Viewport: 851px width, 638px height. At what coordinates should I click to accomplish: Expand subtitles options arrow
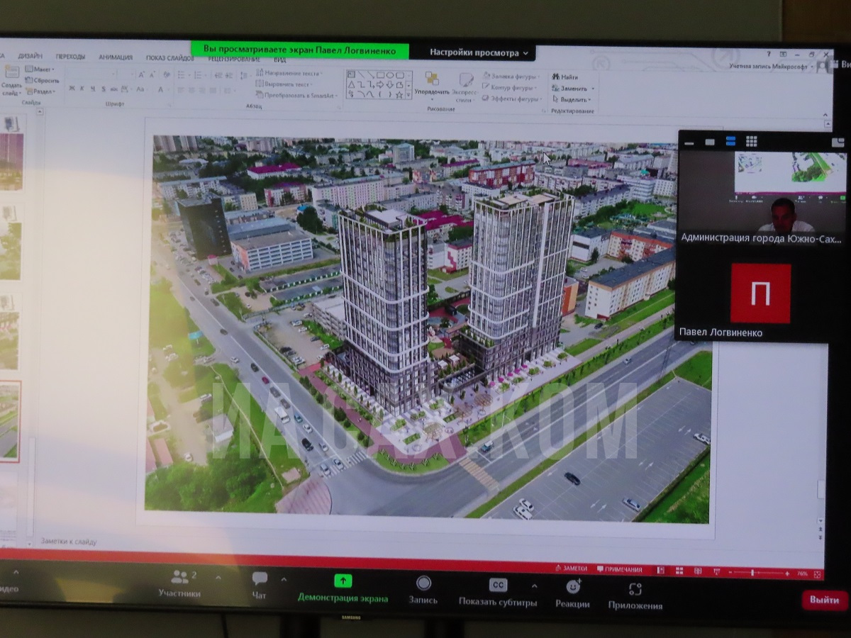click(534, 586)
